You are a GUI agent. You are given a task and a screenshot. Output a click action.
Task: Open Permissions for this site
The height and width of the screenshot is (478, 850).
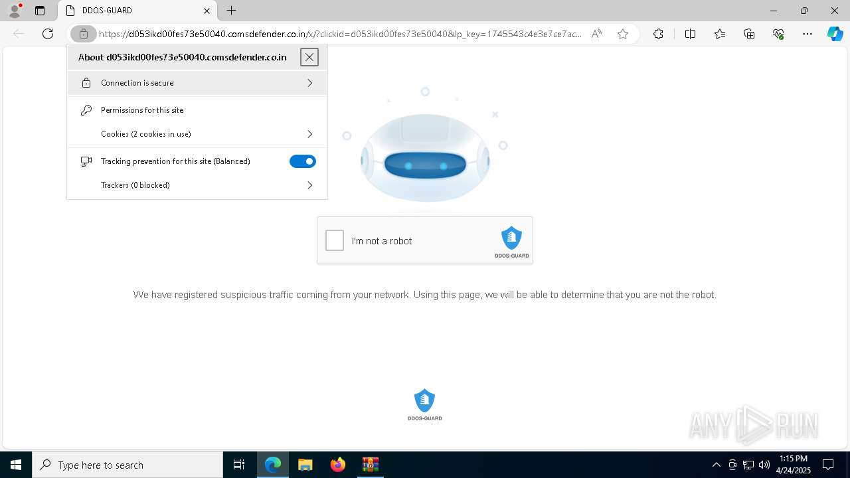197,110
